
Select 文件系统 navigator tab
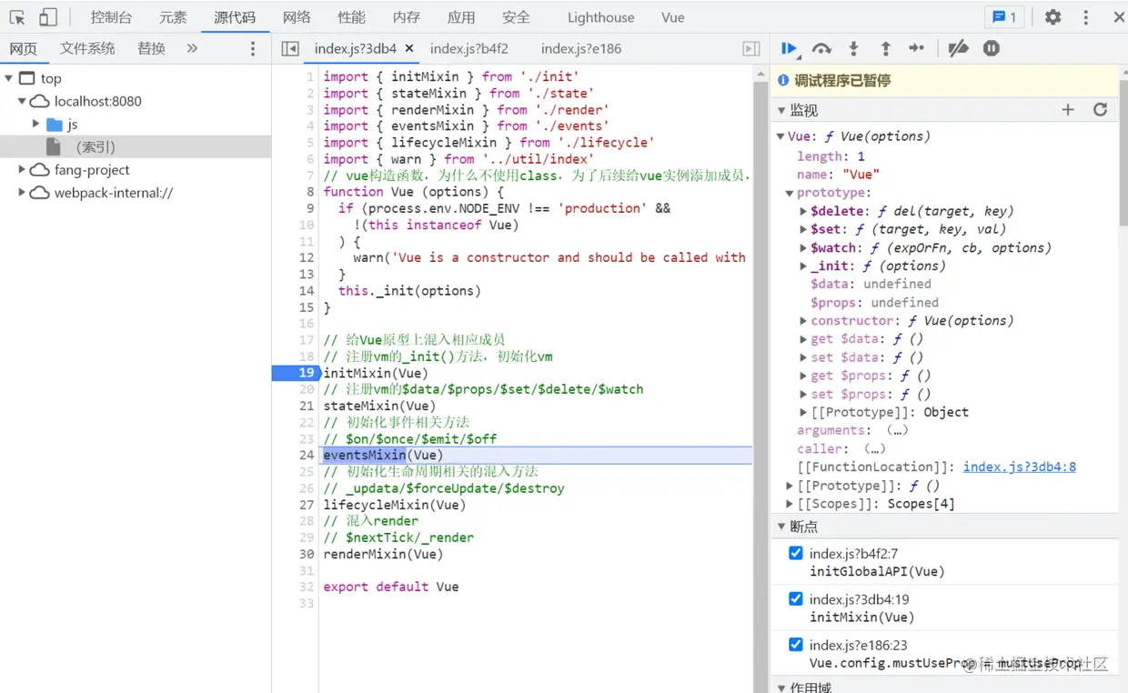(87, 49)
